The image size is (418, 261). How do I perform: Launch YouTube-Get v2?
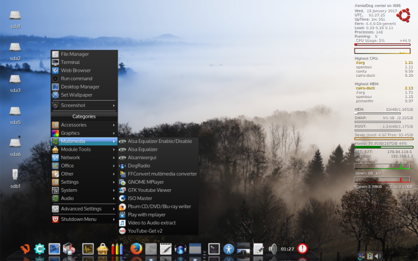point(158,231)
